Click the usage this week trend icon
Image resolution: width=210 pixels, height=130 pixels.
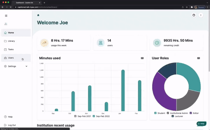coord(44,43)
